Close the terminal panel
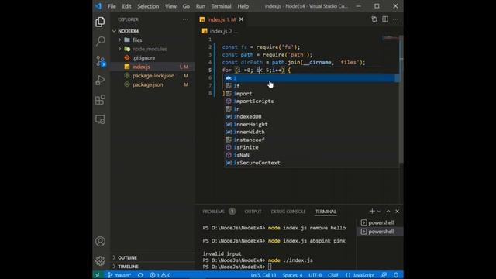This screenshot has width=496, height=279. coord(398,211)
